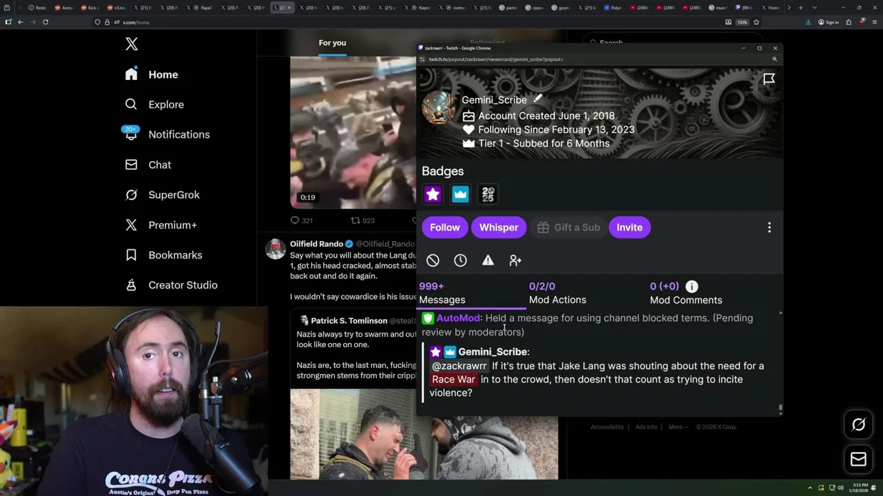The width and height of the screenshot is (883, 496).
Task: Open Bookmarks in X sidebar
Action: (x=175, y=255)
